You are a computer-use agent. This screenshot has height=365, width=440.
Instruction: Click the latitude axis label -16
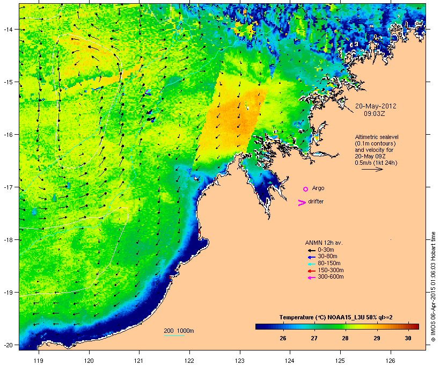tap(8, 135)
